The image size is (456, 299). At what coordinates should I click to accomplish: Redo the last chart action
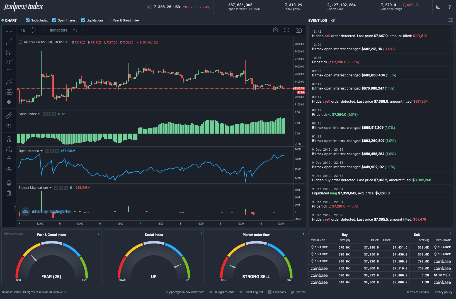tap(83, 30)
